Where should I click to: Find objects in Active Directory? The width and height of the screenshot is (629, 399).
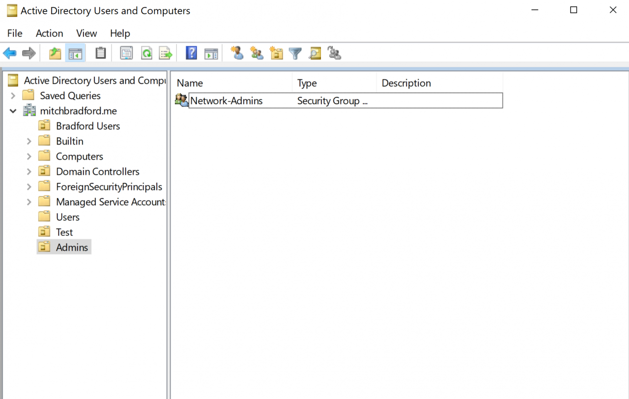pyautogui.click(x=314, y=53)
